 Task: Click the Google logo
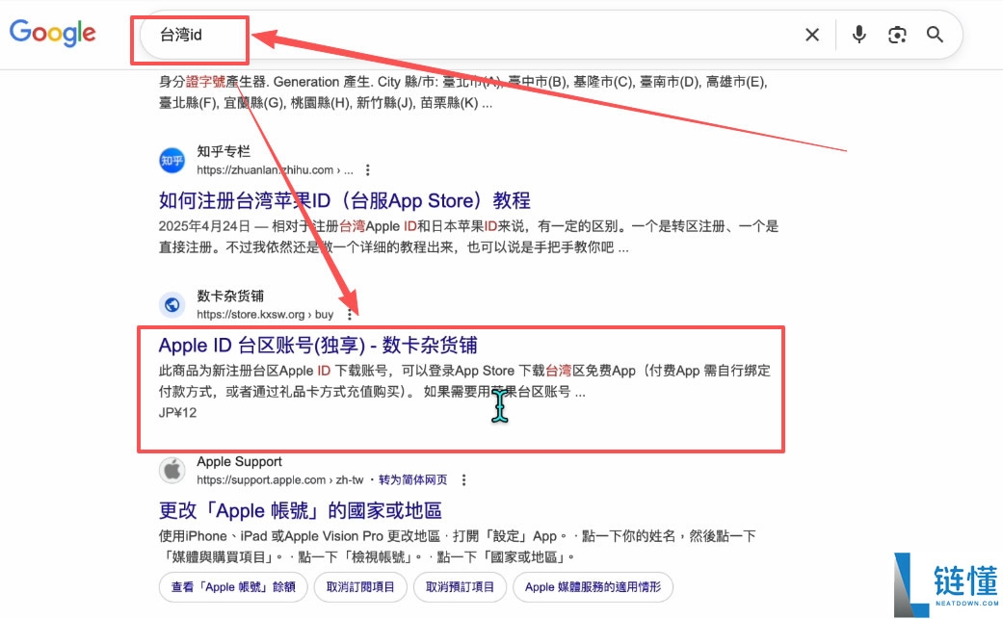(x=52, y=34)
